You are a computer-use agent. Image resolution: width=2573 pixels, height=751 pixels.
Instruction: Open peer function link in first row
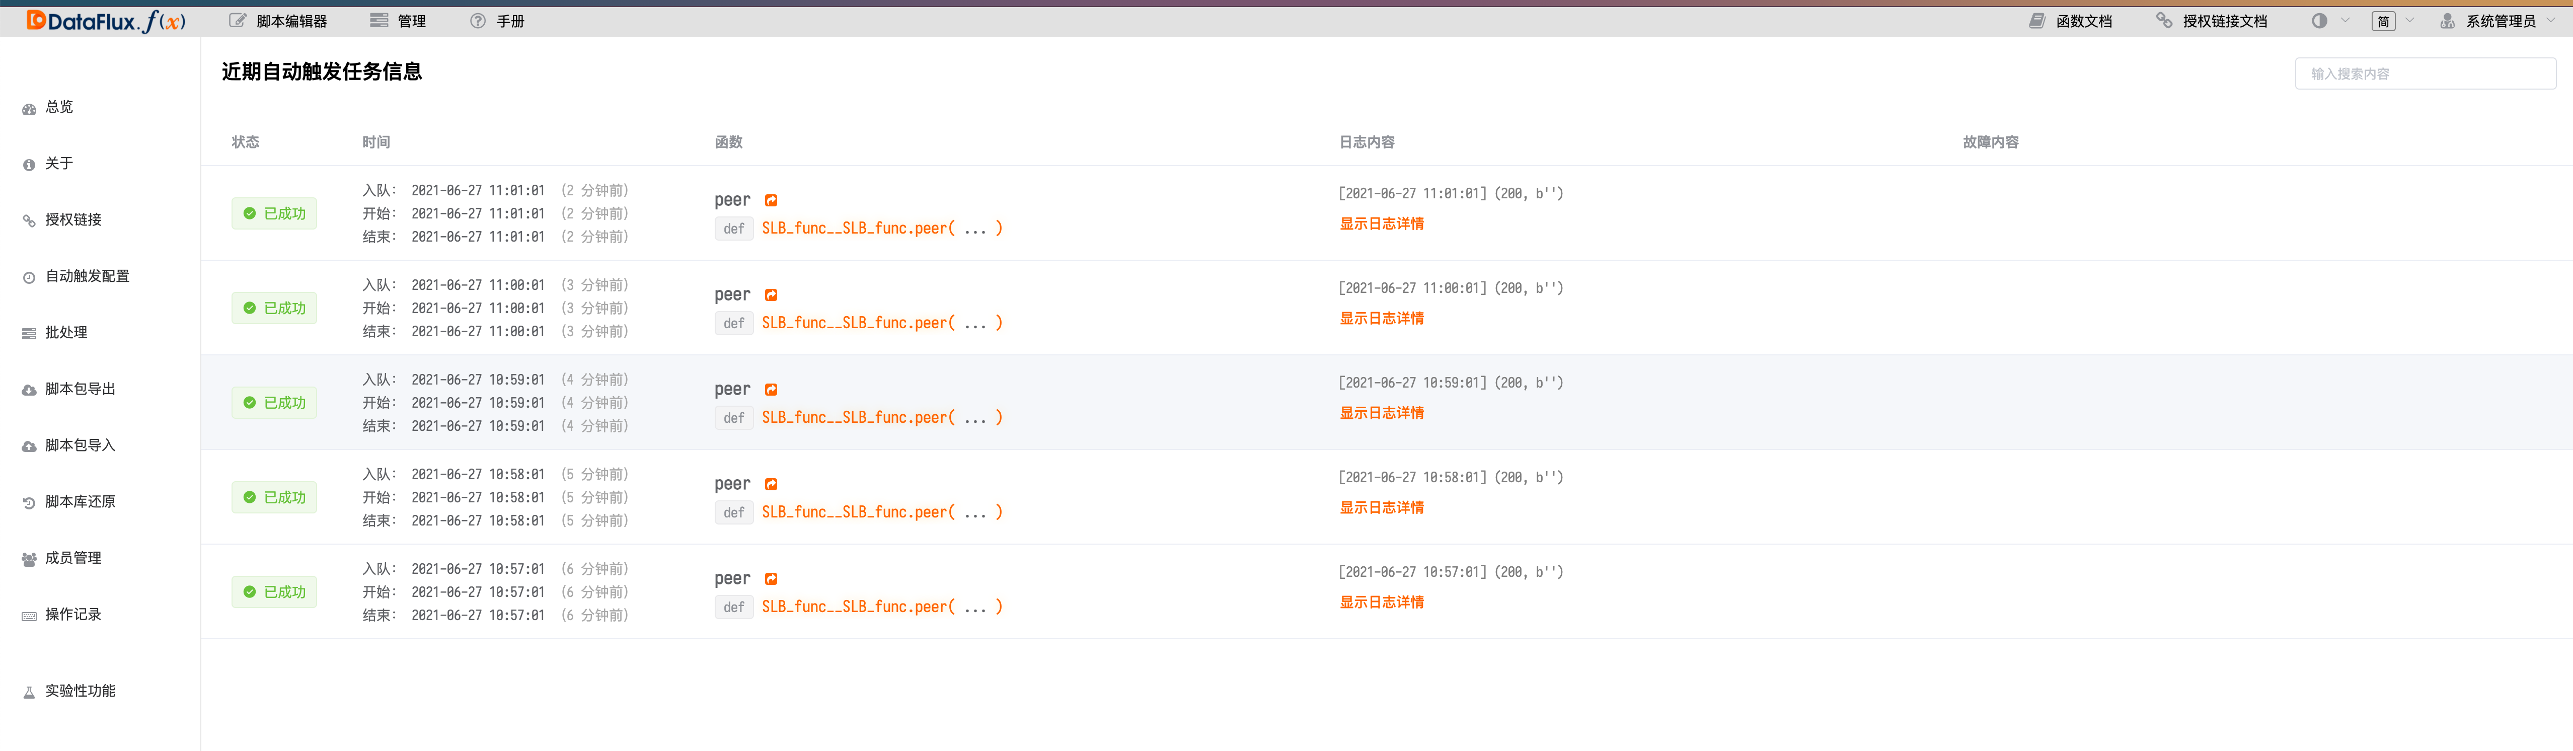click(771, 201)
